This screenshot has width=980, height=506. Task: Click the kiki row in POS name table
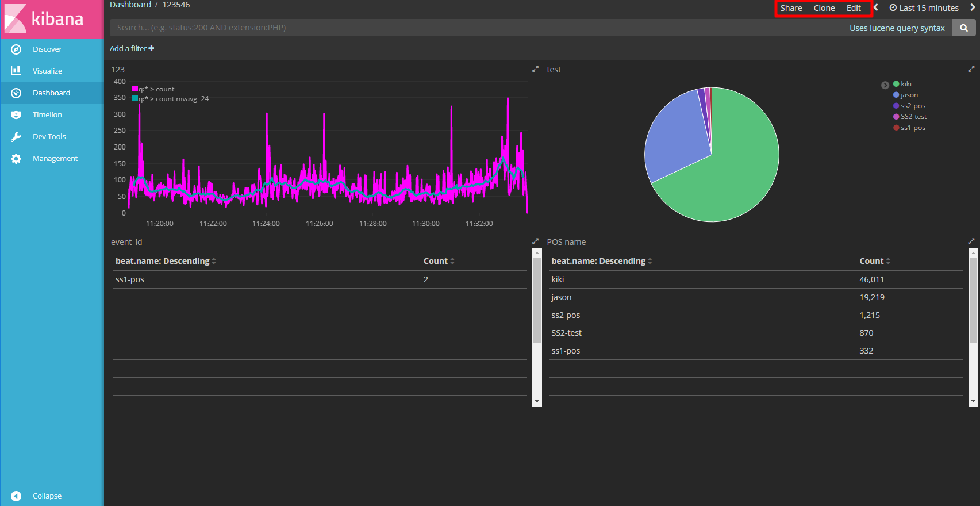(x=756, y=279)
